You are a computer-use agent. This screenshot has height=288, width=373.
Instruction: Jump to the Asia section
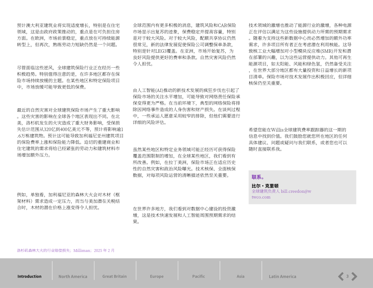click(240, 276)
